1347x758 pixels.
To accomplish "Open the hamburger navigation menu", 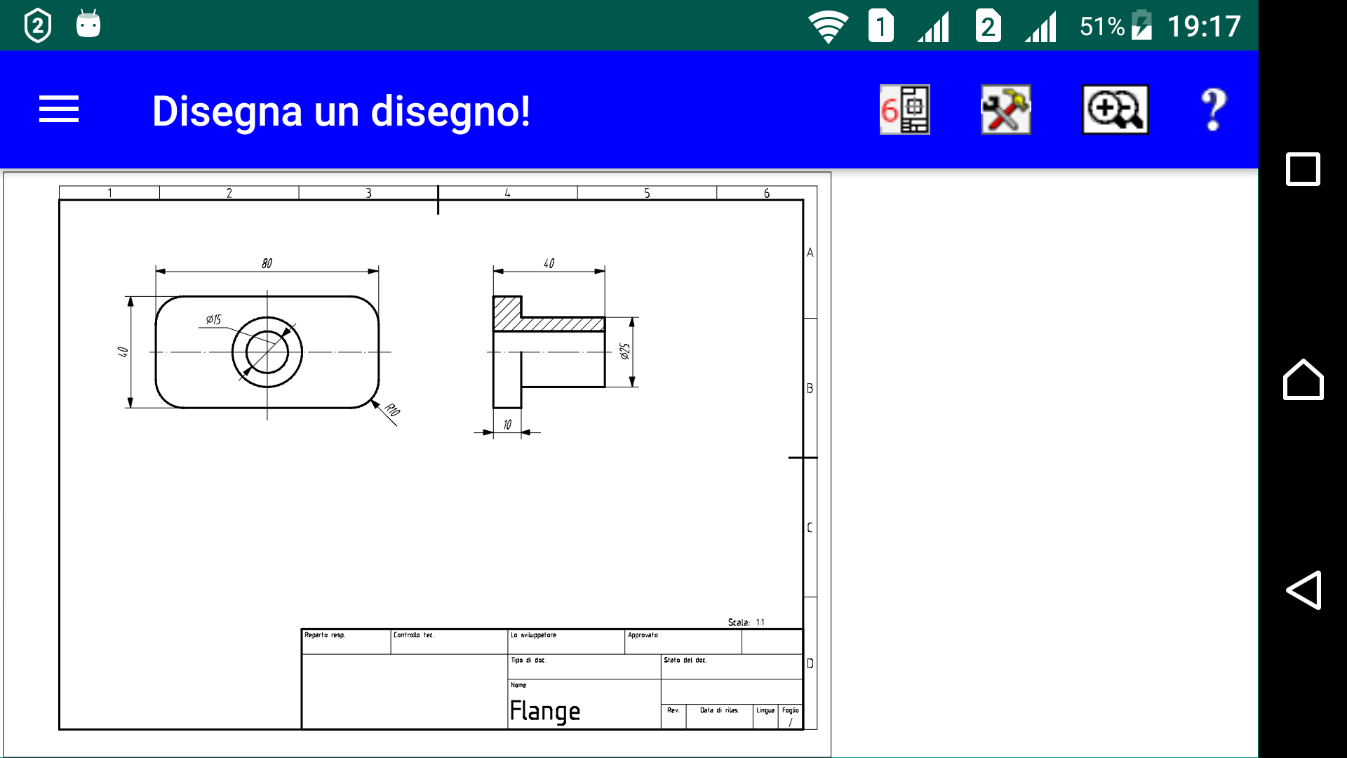I will click(x=59, y=109).
